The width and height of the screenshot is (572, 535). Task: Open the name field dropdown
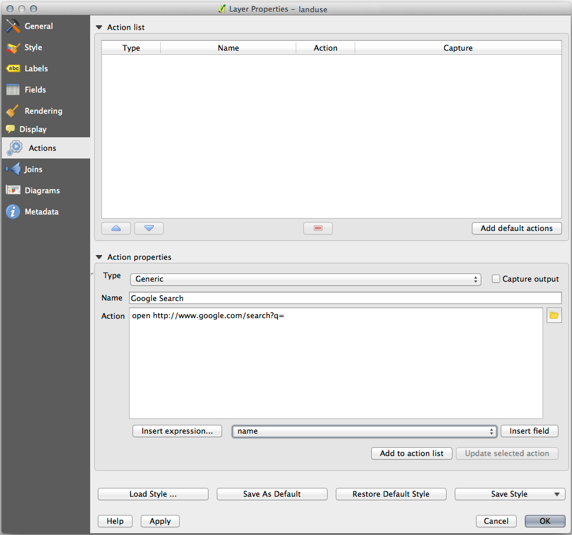365,431
